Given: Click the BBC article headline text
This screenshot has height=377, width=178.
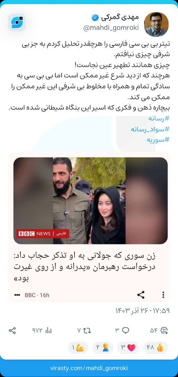Looking at the screenshot, I should coord(85,267).
